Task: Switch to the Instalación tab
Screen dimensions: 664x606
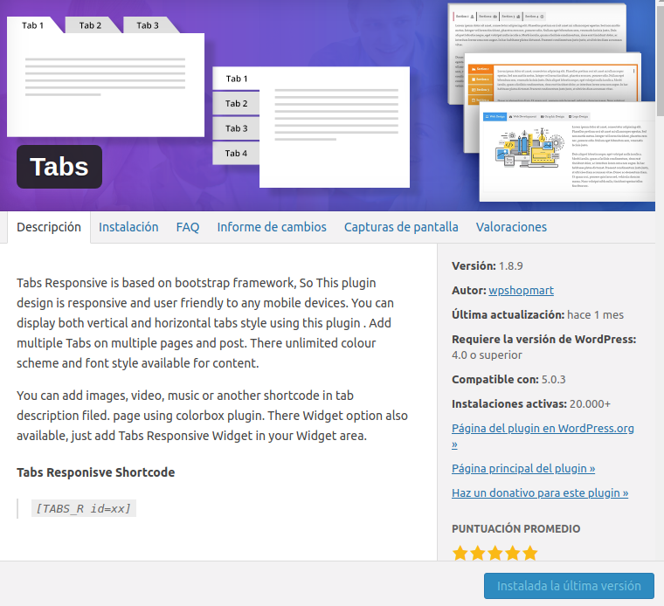Action: click(x=128, y=227)
